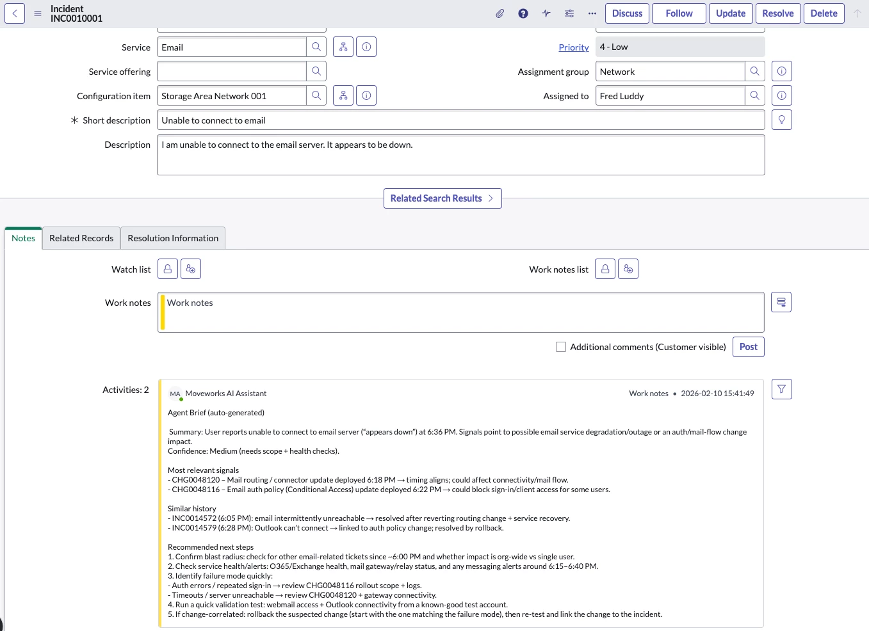Image resolution: width=869 pixels, height=631 pixels.
Task: Preview Assignment group record info icon
Action: coord(782,71)
